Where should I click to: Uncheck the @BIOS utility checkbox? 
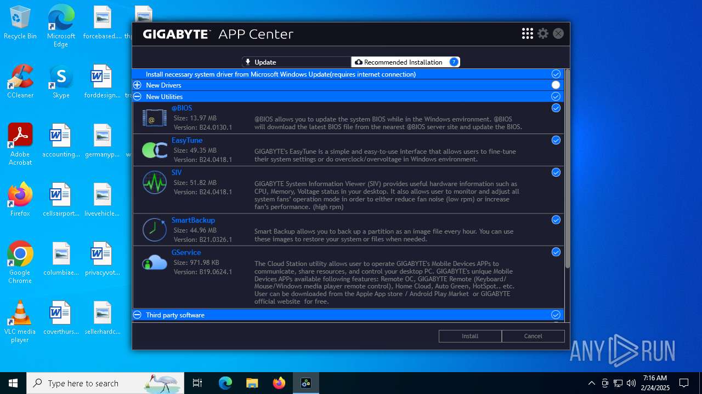(x=556, y=108)
